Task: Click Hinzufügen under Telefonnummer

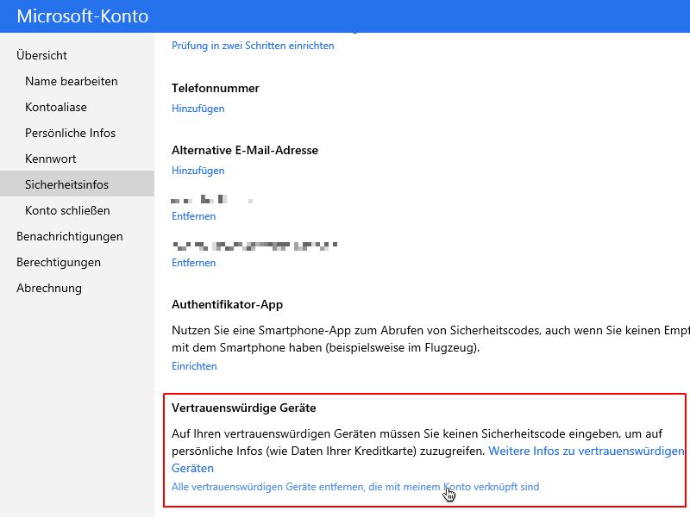Action: click(198, 109)
